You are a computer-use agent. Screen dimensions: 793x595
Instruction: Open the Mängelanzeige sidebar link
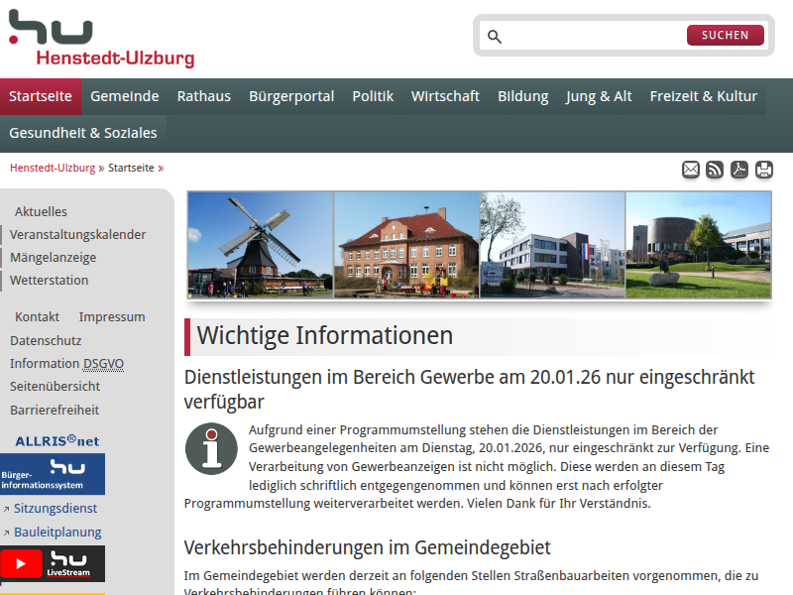pyautogui.click(x=54, y=258)
